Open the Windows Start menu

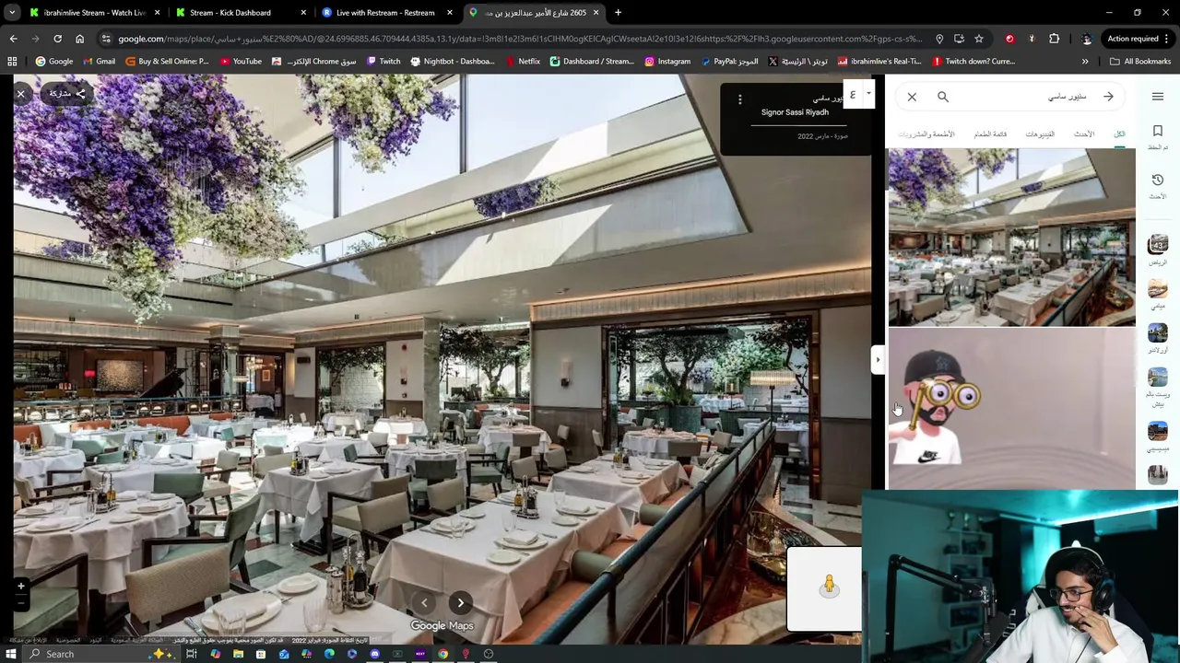coord(11,654)
